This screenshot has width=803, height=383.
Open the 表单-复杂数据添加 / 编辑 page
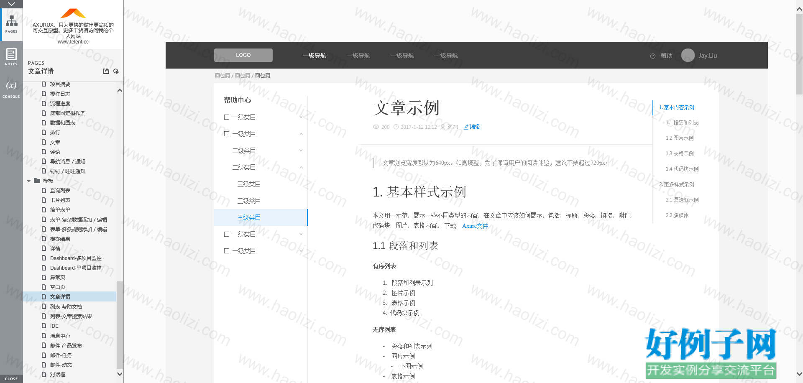coord(79,220)
